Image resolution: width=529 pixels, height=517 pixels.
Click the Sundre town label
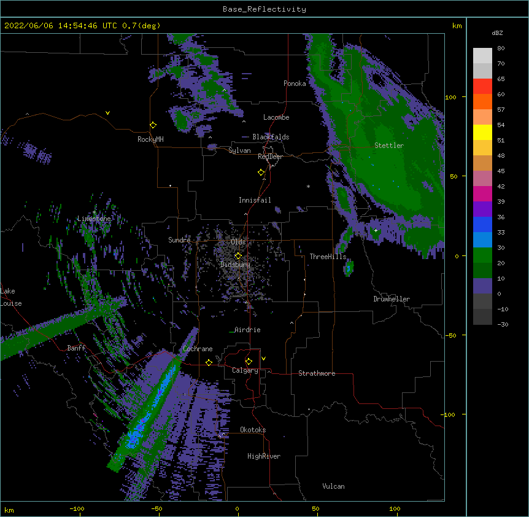pyautogui.click(x=179, y=240)
